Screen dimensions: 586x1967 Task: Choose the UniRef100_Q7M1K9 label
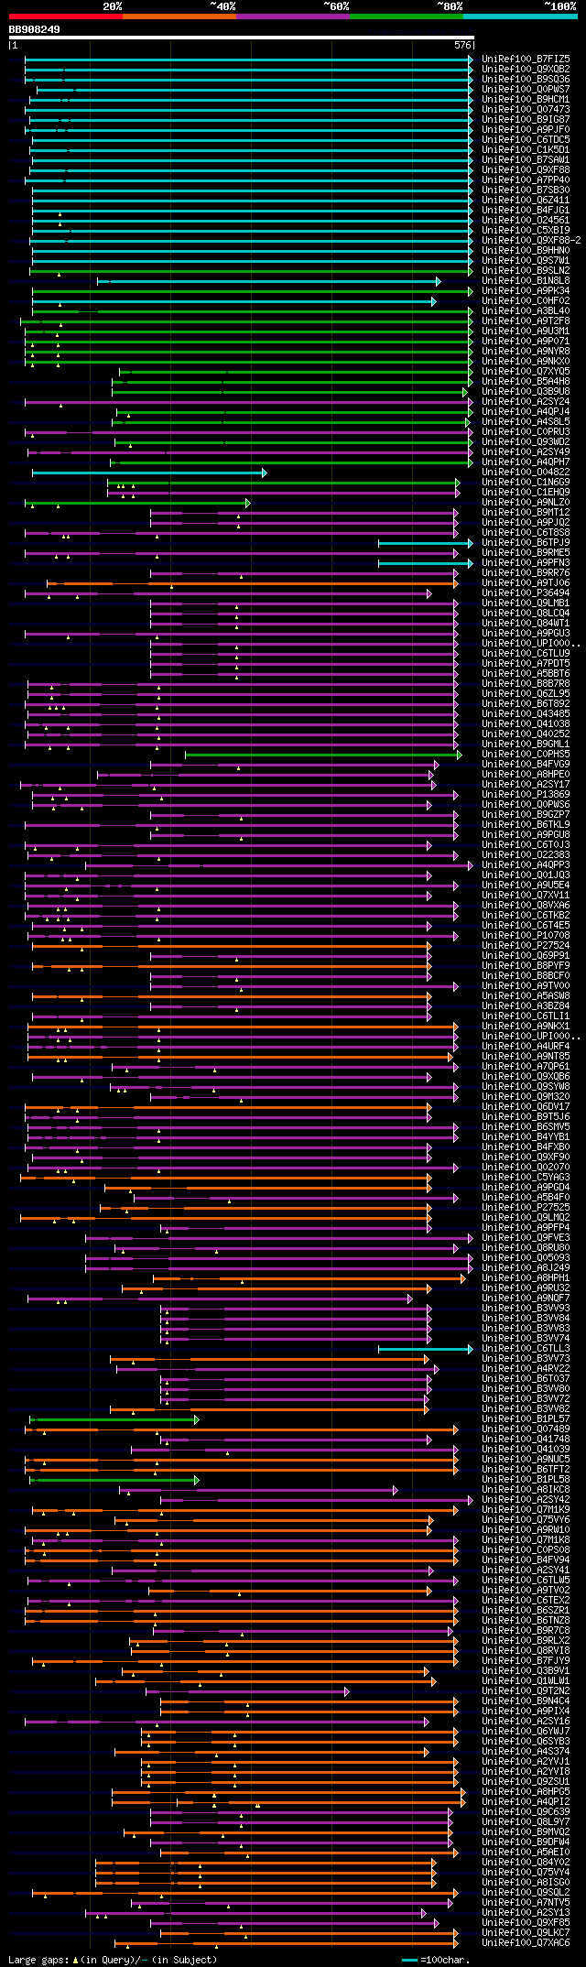[526, 1509]
